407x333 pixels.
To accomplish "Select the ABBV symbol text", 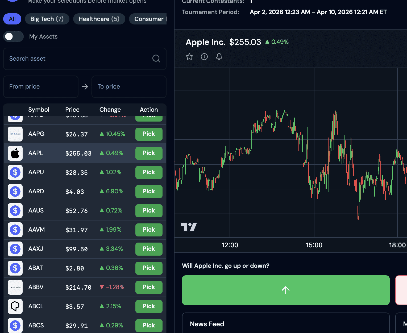I will pos(36,287).
